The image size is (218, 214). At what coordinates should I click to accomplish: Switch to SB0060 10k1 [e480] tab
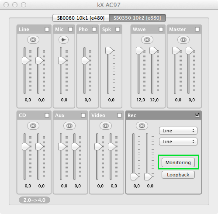pos(81,18)
